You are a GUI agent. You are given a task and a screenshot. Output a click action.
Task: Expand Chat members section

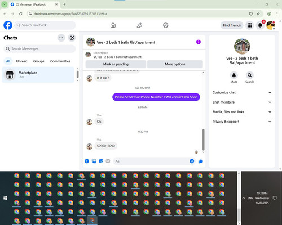tap(242, 102)
